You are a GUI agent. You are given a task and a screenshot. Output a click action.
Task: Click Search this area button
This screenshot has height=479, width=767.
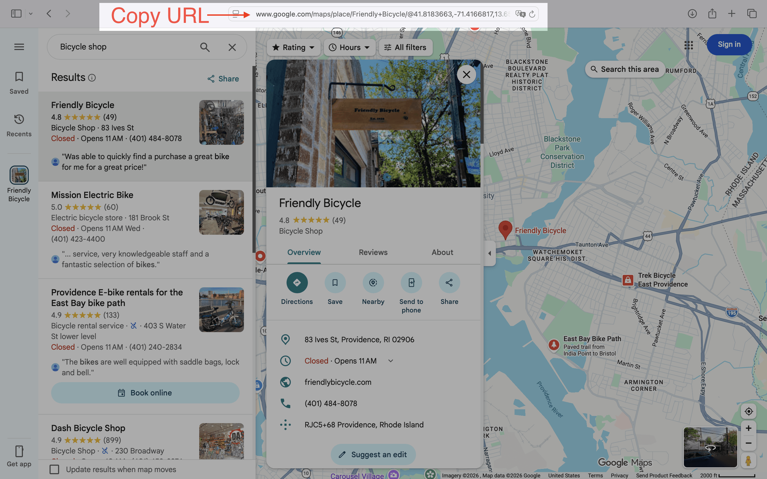[x=625, y=69]
